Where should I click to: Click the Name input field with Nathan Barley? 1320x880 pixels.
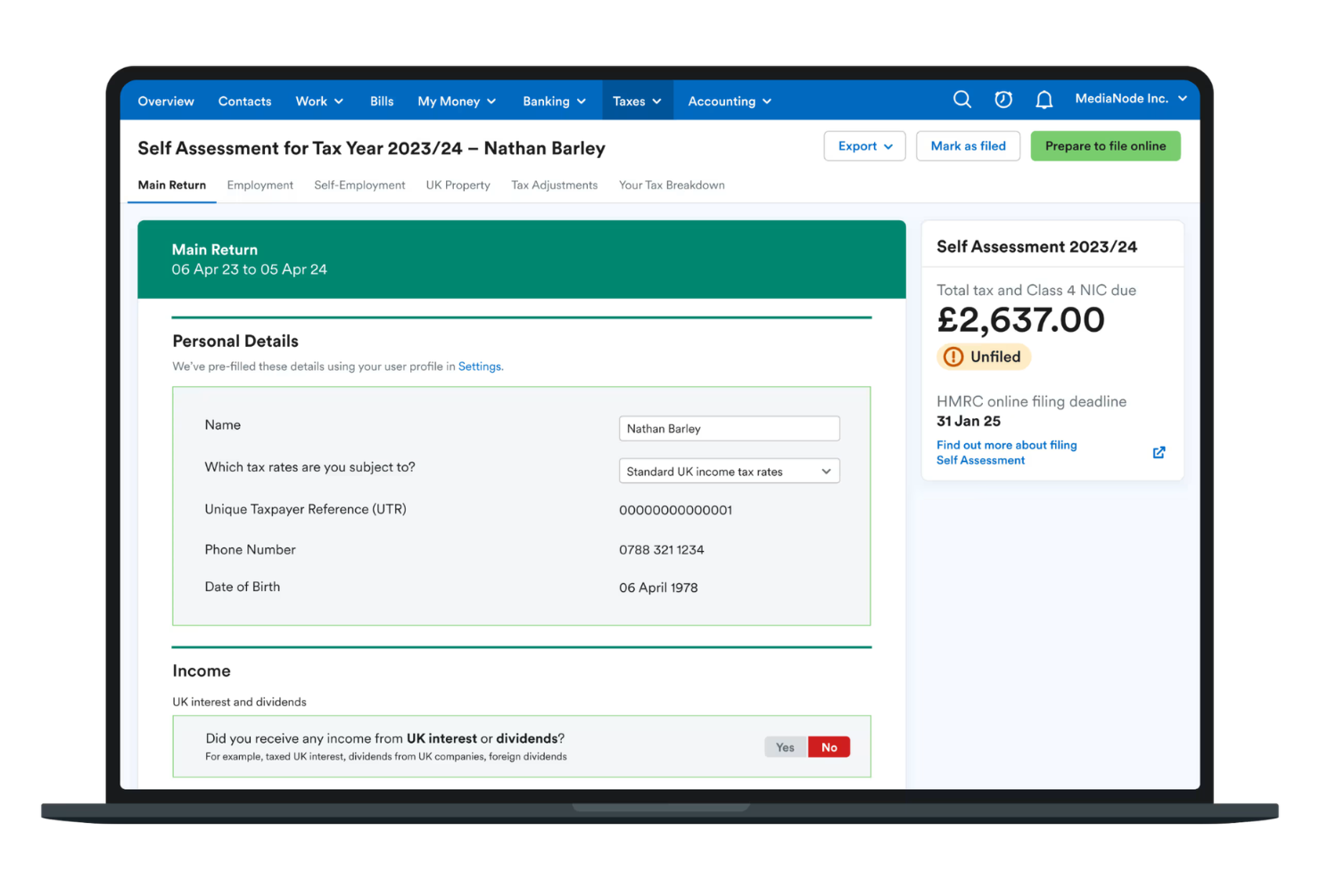tap(730, 429)
